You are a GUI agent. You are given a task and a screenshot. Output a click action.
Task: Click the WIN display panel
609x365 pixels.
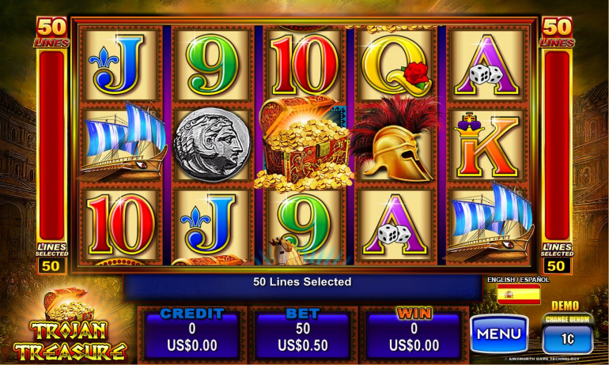pos(414,334)
